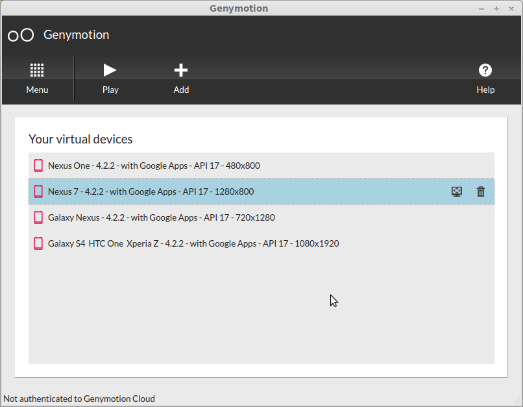Delete Nexus 7 using the trash icon
The height and width of the screenshot is (407, 523).
click(481, 191)
